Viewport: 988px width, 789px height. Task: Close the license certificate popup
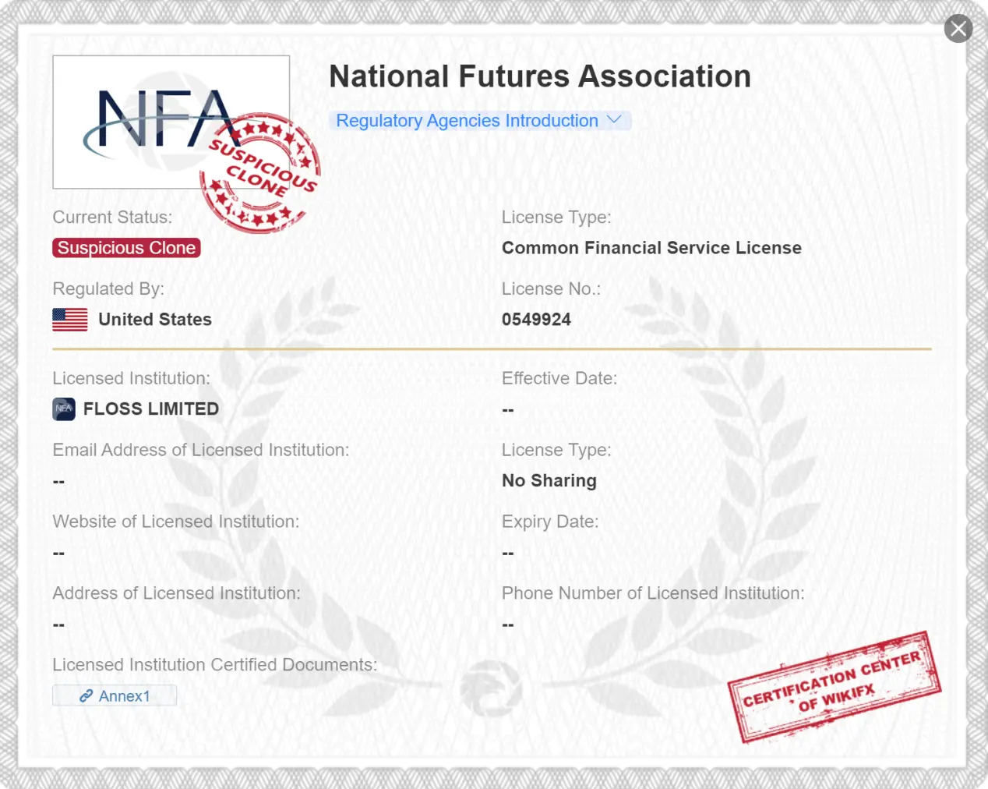pos(958,29)
